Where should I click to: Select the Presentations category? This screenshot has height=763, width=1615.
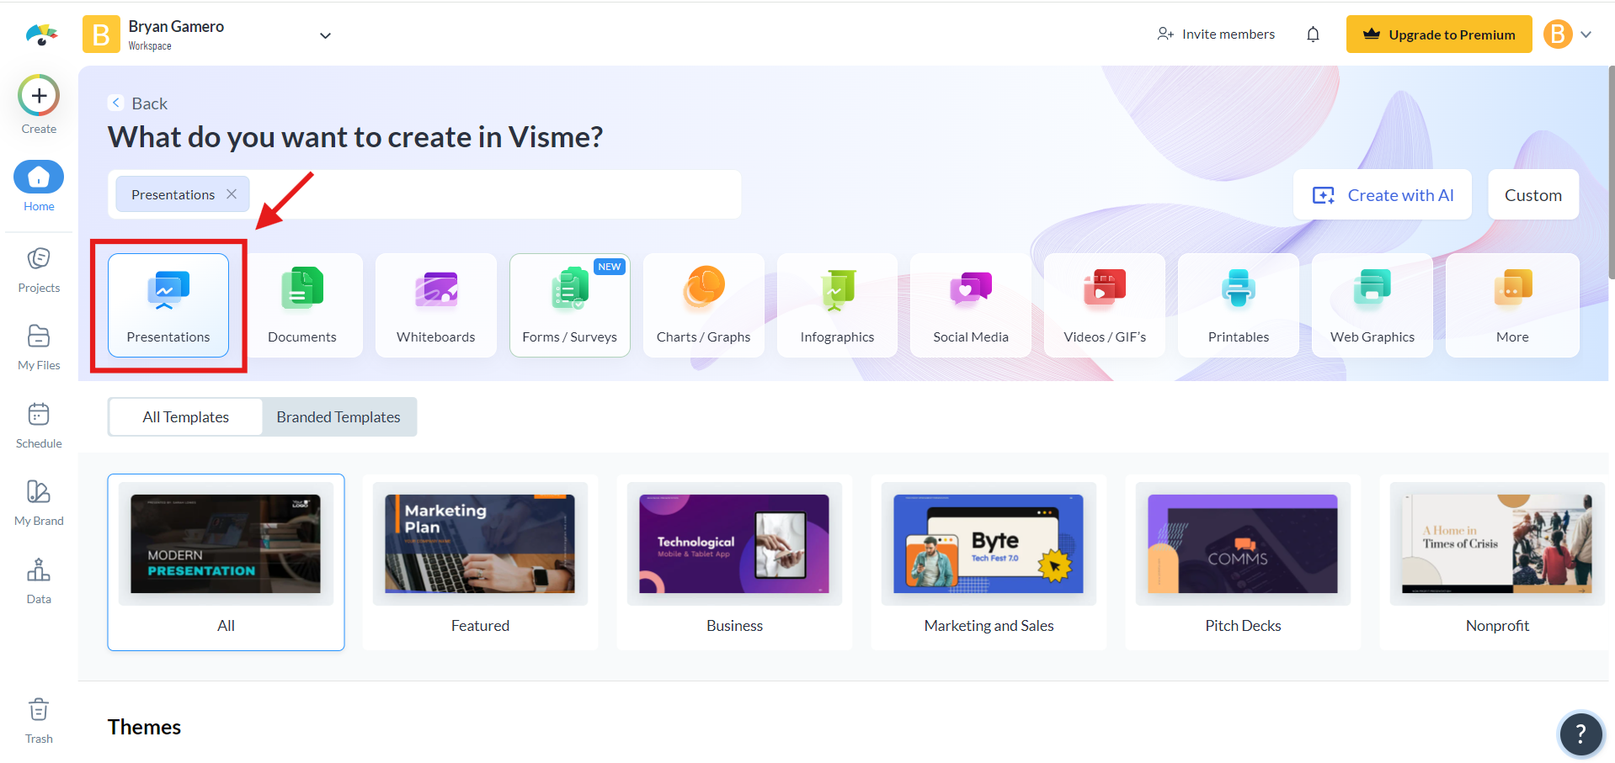coord(168,305)
